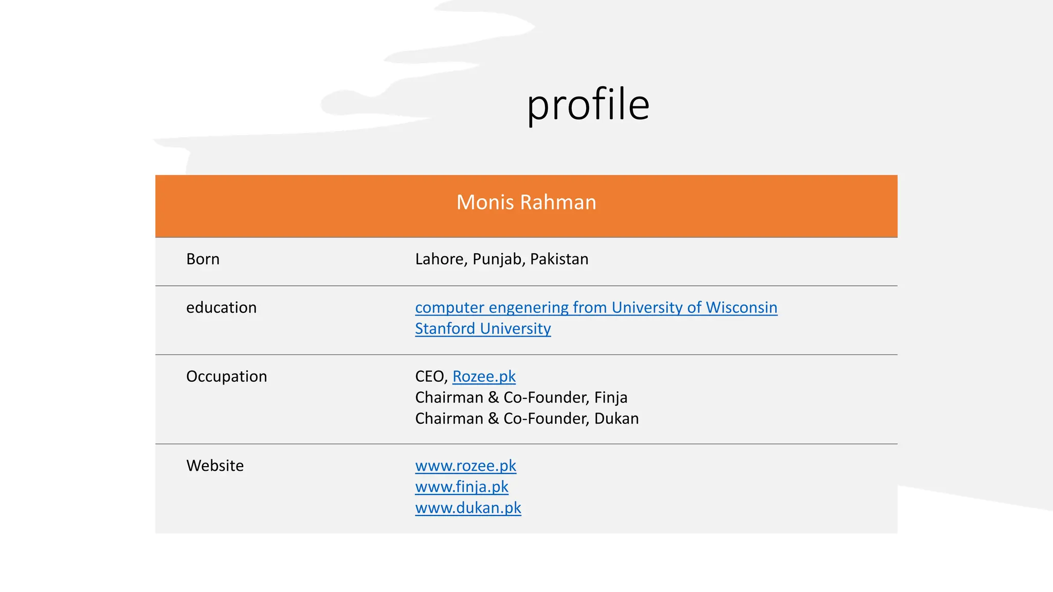Viewport: 1053px width, 592px height.
Task: Select the Website row label
Action: pyautogui.click(x=215, y=466)
